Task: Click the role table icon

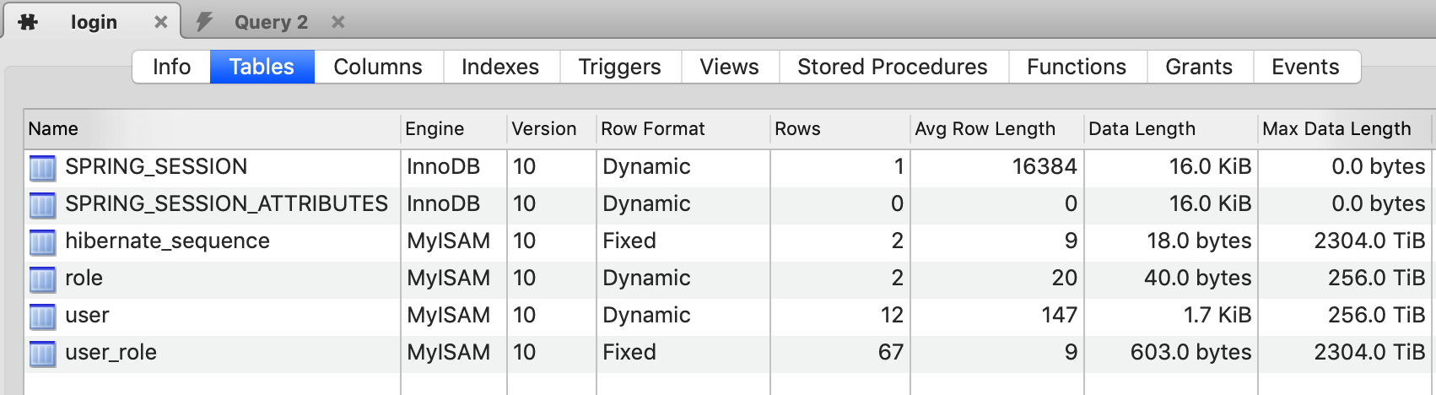Action: pyautogui.click(x=42, y=279)
